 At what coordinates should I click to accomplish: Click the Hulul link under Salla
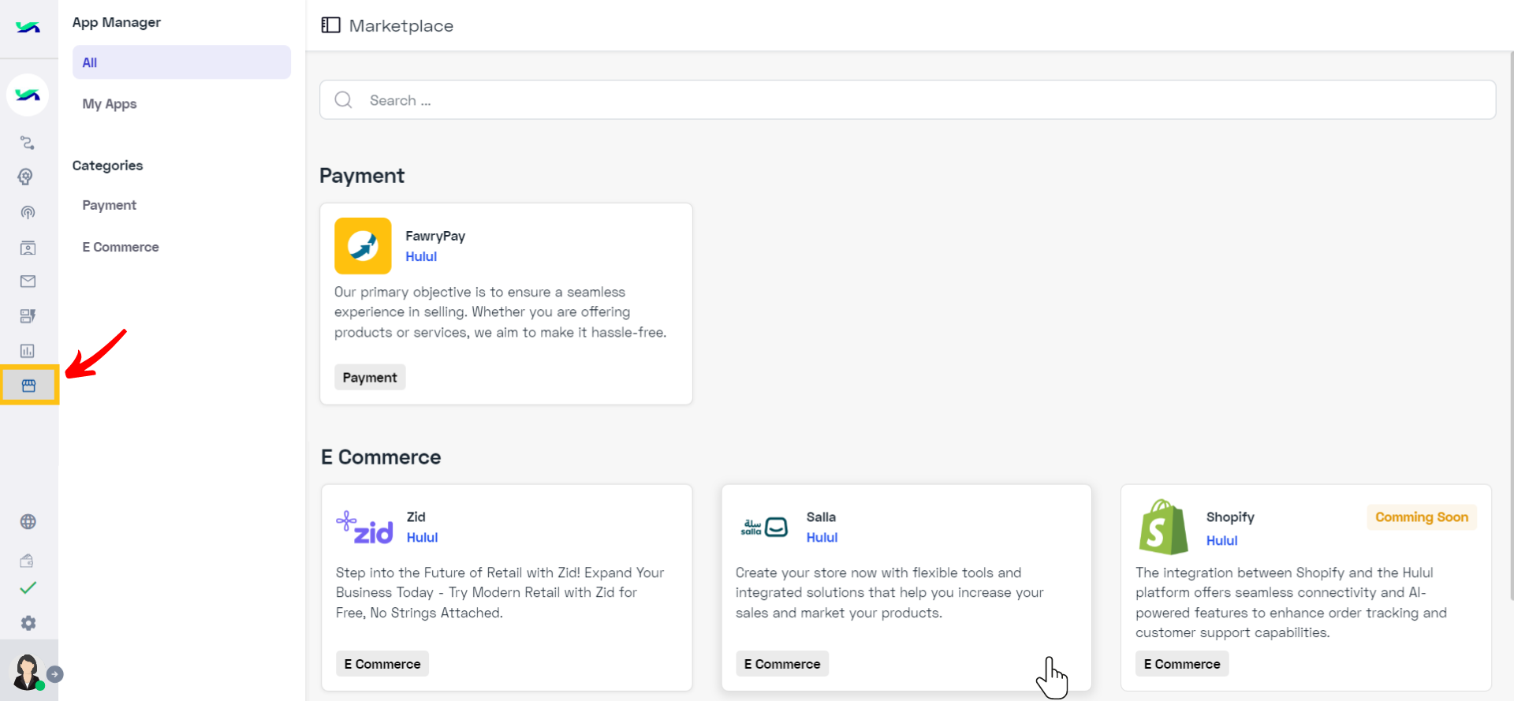pos(822,537)
